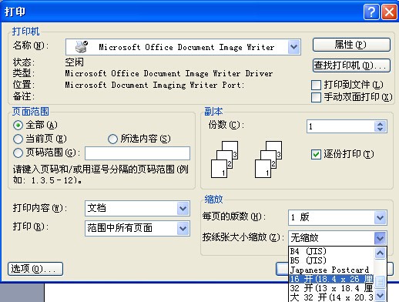
Task: Click the help question mark icon
Action: tap(371, 12)
